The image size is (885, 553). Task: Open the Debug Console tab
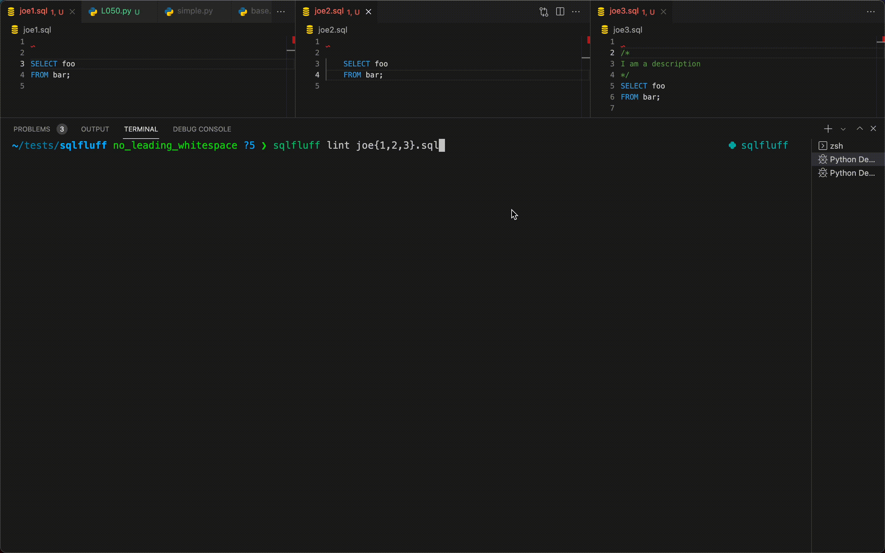pyautogui.click(x=202, y=129)
